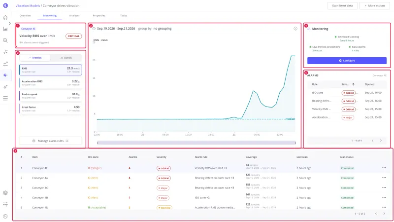Select Conveyor 4A row in items table
Image resolution: width=394 pixels, height=222 pixels.
[x=203, y=178]
